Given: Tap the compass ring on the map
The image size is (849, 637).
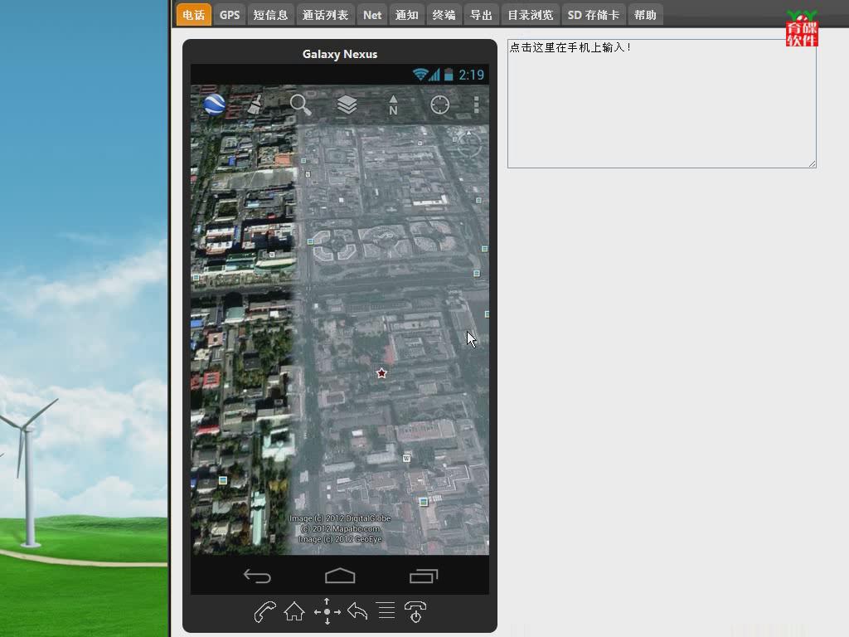Looking at the screenshot, I should coord(469,143).
